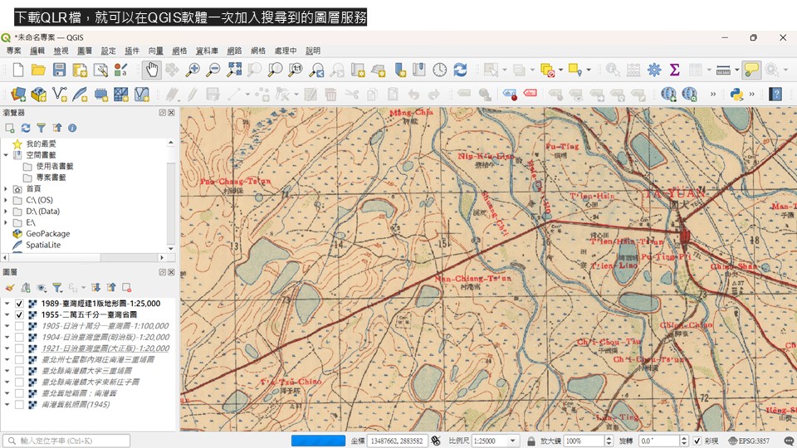Open the Statistical Summary sigma icon
This screenshot has height=448, width=797.
pyautogui.click(x=674, y=70)
